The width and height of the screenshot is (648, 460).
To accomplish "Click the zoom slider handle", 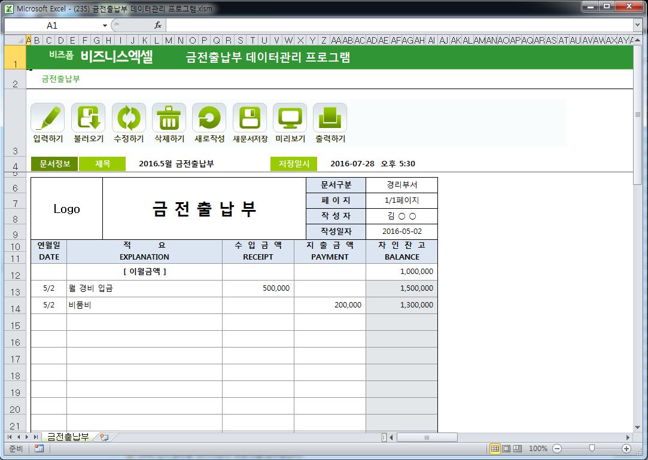I will (x=592, y=449).
